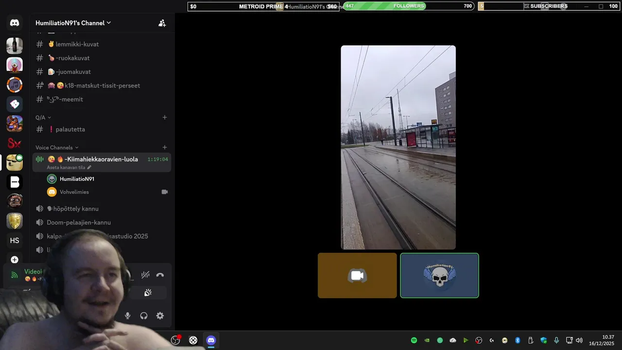Disconnect from voice call
Viewport: 622px width, 350px height.
click(x=160, y=275)
